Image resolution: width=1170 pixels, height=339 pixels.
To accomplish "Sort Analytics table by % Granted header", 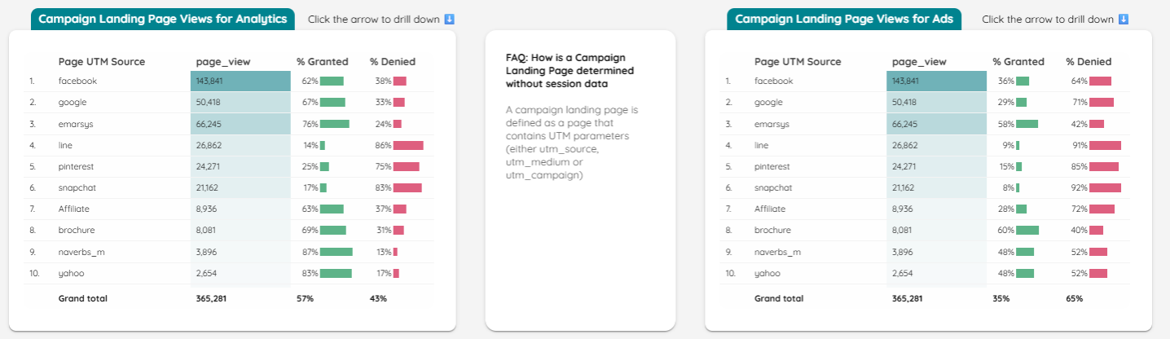I will pyautogui.click(x=322, y=61).
